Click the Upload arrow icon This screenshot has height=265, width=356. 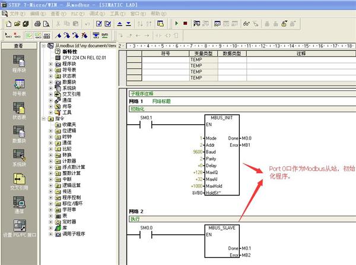[x=120, y=24]
